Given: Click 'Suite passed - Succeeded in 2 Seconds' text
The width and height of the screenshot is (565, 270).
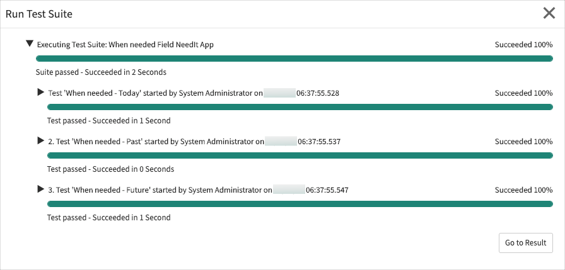Looking at the screenshot, I should (101, 72).
